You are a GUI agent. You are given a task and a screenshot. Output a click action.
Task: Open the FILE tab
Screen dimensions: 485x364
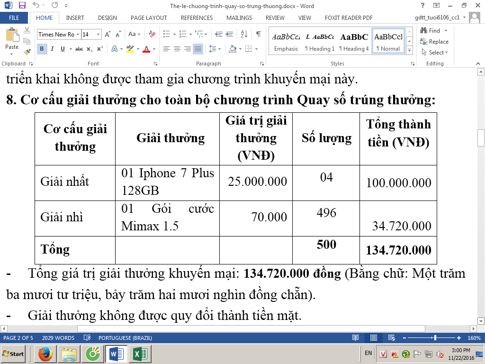click(x=14, y=18)
